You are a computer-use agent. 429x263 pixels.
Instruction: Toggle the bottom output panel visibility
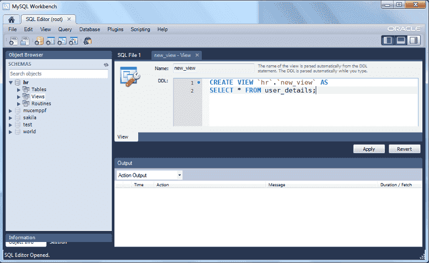[401, 40]
